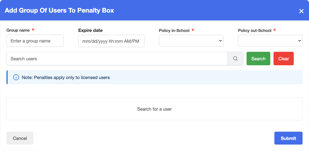Click the 'Policy out-School' label

[254, 30]
